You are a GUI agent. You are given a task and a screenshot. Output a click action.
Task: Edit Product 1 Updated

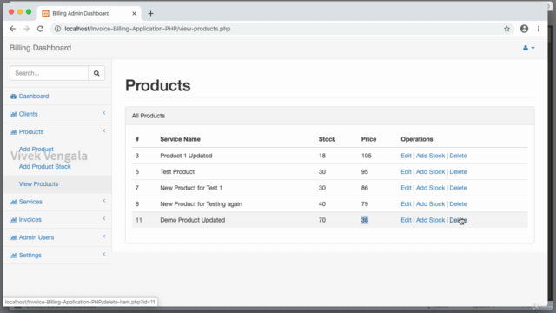point(406,156)
